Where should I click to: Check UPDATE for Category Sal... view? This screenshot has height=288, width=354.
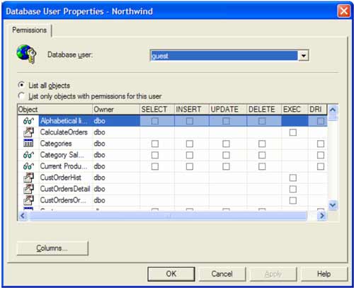coord(226,155)
